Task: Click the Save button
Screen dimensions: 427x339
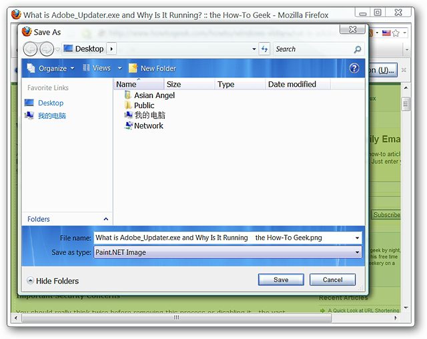Action: point(281,280)
